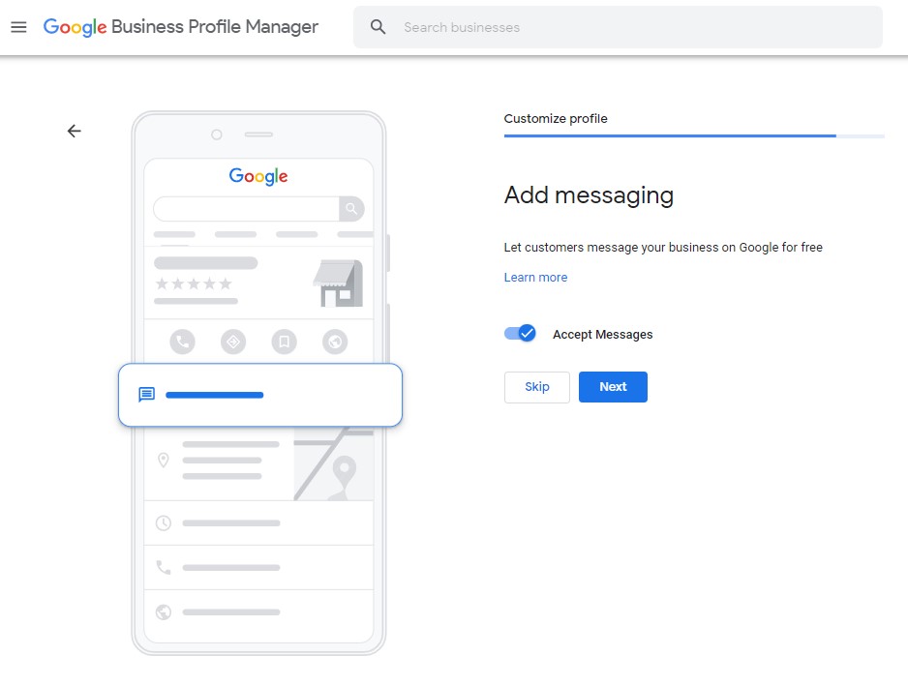908x686 pixels.
Task: Click the Accept Messages label
Action: [602, 334]
